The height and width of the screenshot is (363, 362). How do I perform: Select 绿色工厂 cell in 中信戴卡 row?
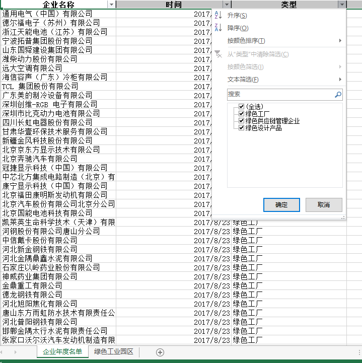[x=289, y=240]
